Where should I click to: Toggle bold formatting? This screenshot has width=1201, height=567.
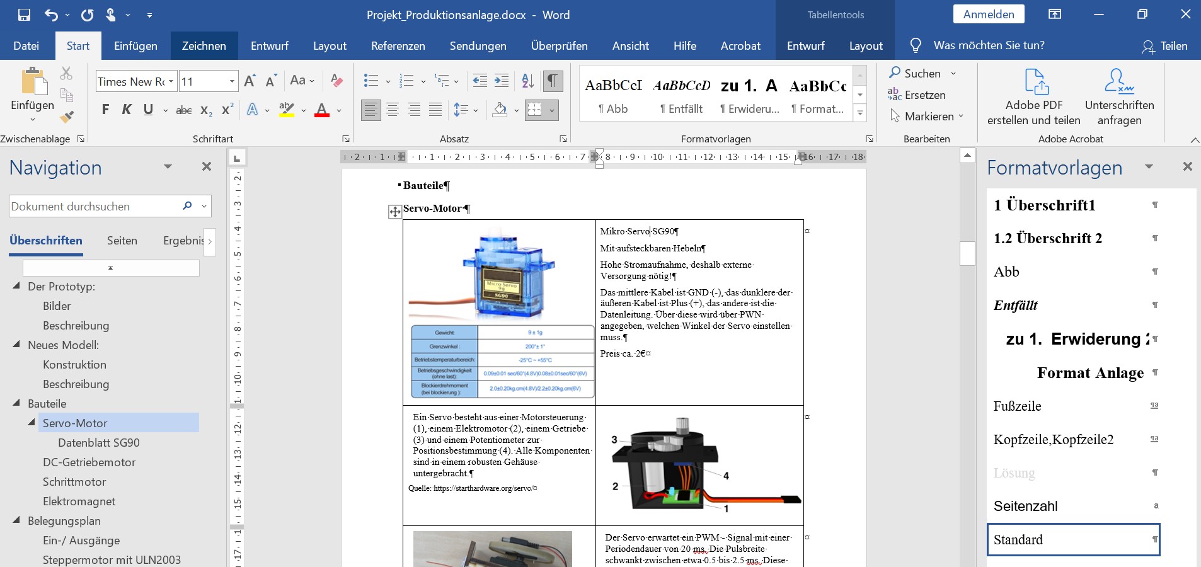(x=105, y=110)
